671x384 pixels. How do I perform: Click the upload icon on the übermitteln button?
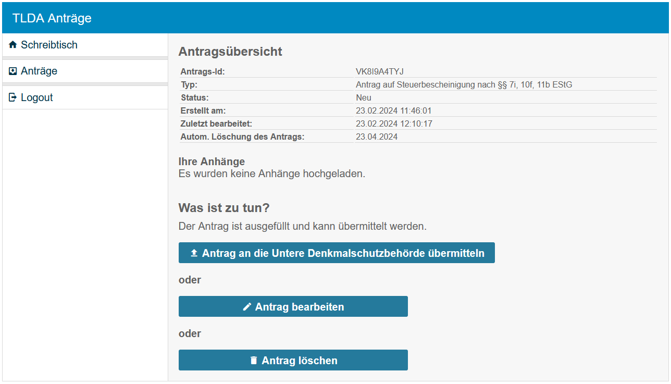[x=194, y=253]
